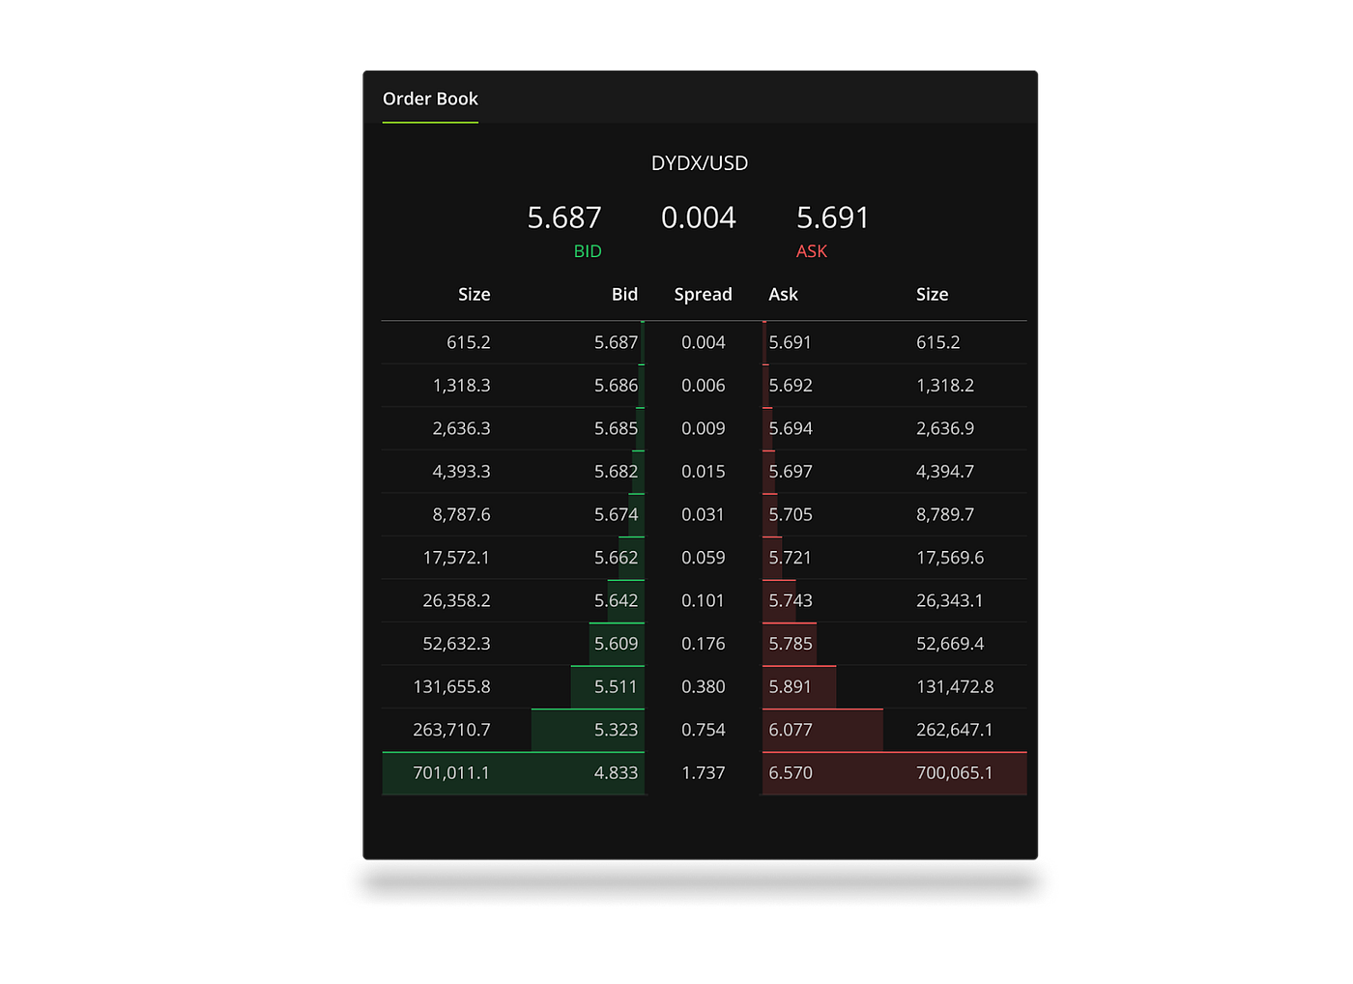1353x984 pixels.
Task: Click the red depth bar at 6.570
Action: pos(894,773)
